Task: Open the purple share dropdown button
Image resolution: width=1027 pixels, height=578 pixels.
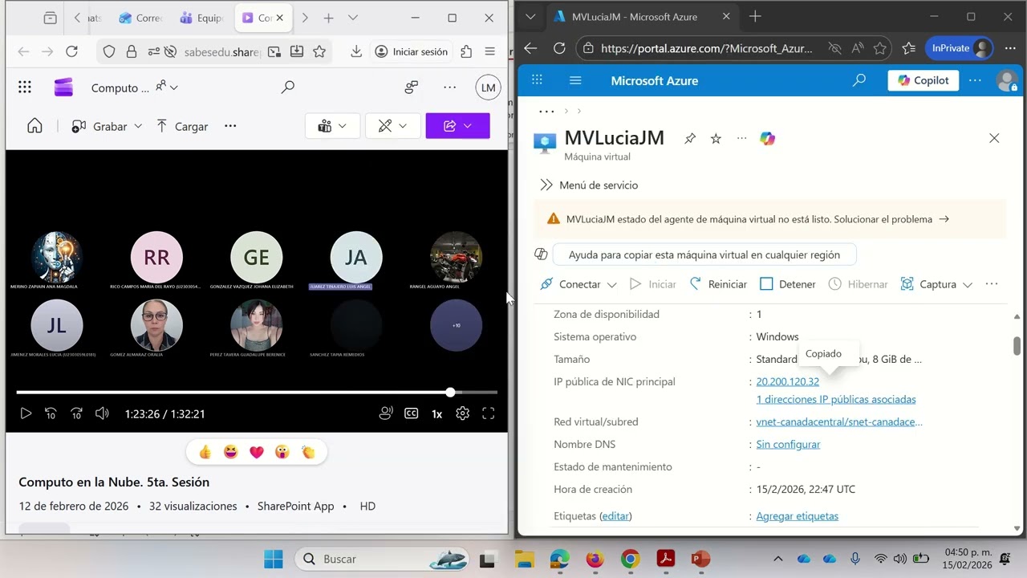Action: click(457, 126)
